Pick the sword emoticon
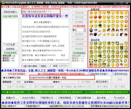 pyautogui.click(x=100, y=34)
